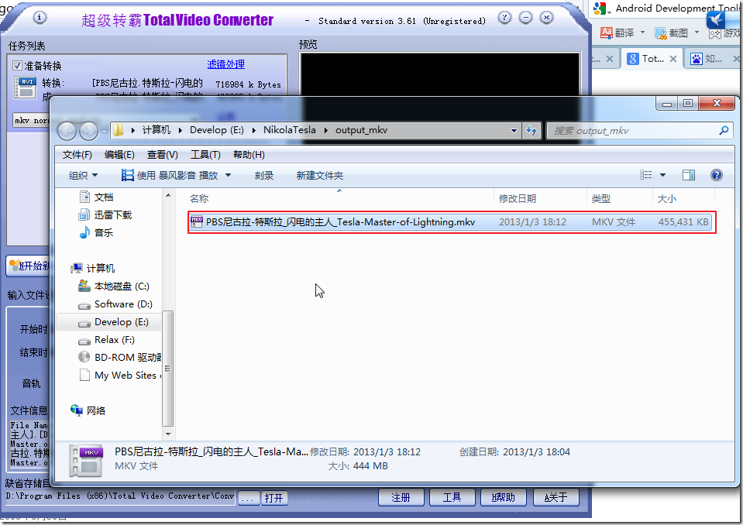Select Develop (E:) in the address breadcrumb
Screen dimensions: 743x525
(x=217, y=130)
